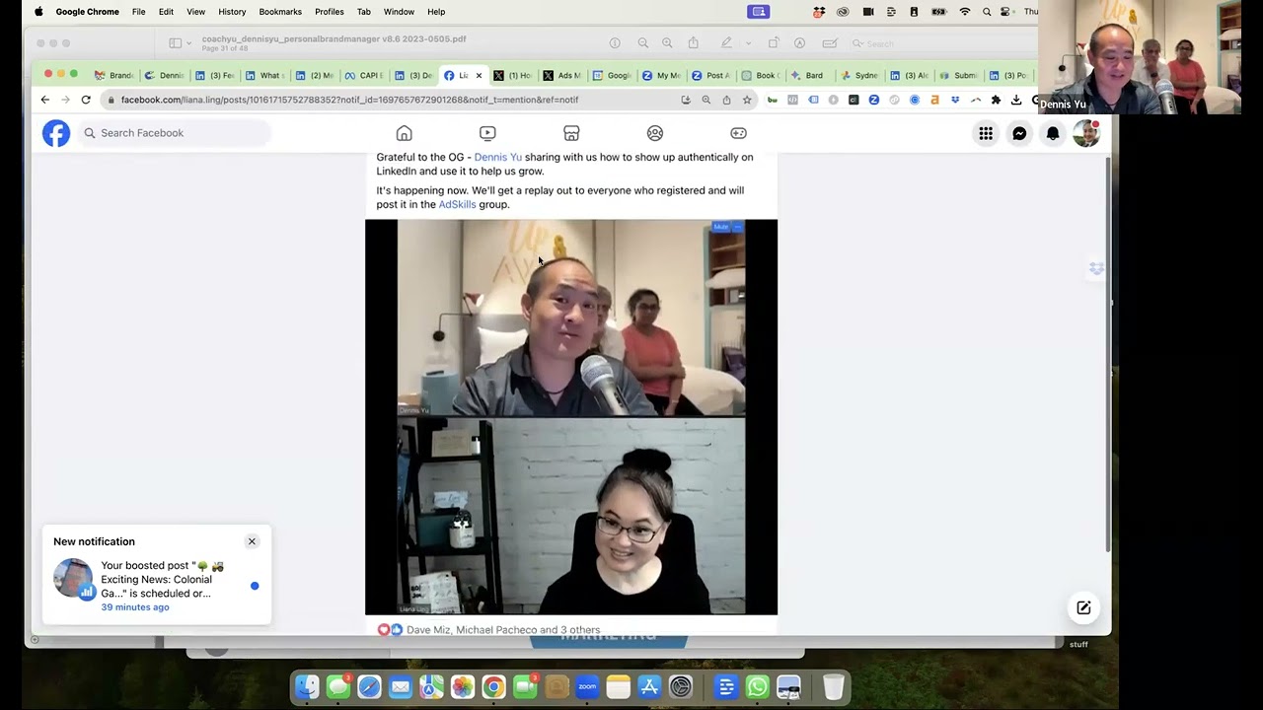Open App Store from the Dock
The width and height of the screenshot is (1263, 710).
[649, 686]
